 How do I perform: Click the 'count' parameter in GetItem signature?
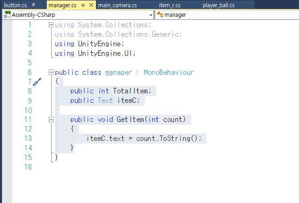(x=173, y=119)
